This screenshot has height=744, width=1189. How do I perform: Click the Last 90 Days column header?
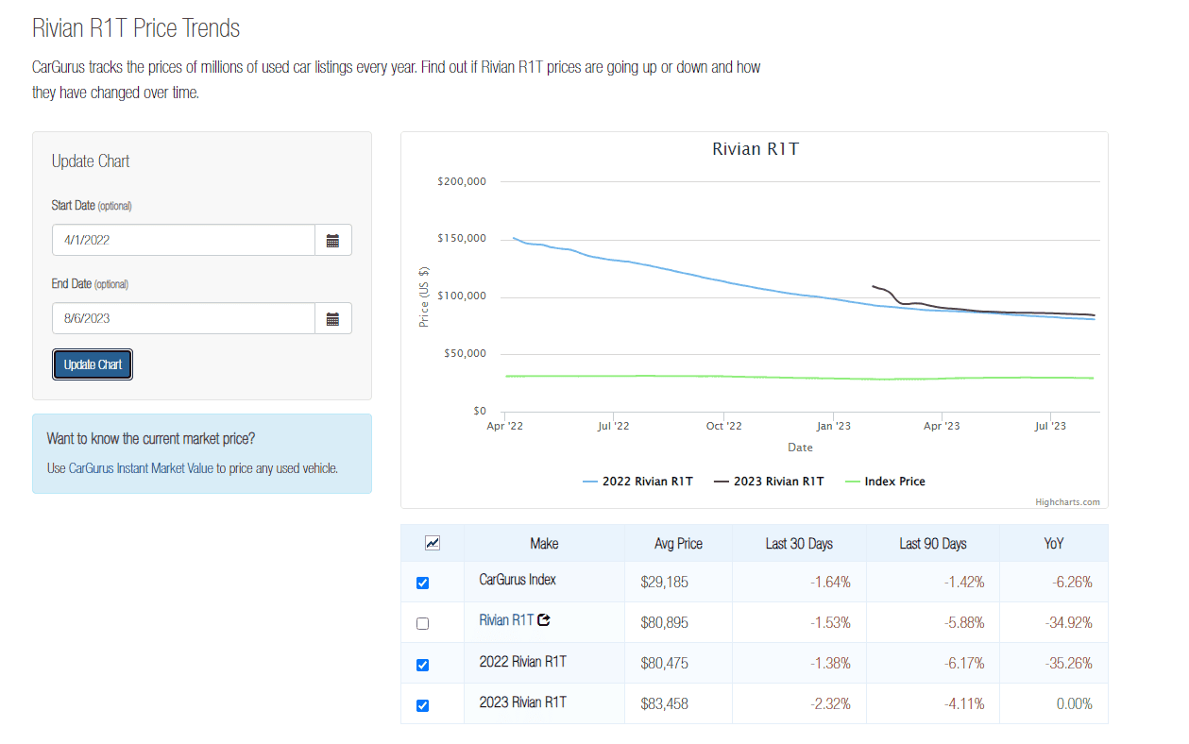933,544
